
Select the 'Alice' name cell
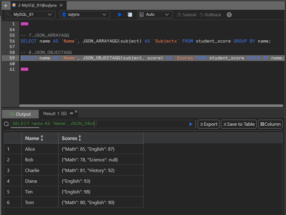click(40, 149)
